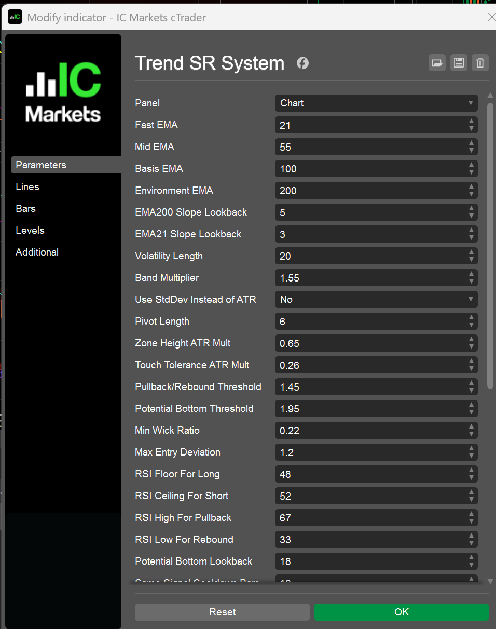Select the Additional tab in sidebar

tap(37, 252)
